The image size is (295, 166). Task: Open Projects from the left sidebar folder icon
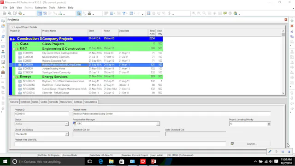pos(3,46)
